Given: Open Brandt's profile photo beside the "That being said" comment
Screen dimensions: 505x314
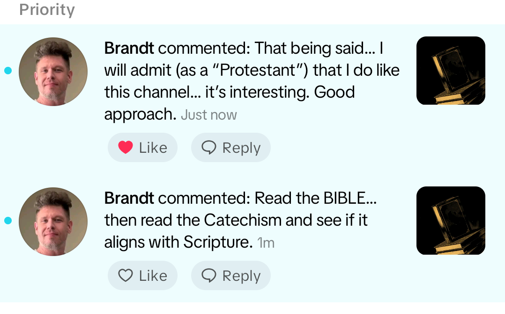Looking at the screenshot, I should tap(53, 71).
